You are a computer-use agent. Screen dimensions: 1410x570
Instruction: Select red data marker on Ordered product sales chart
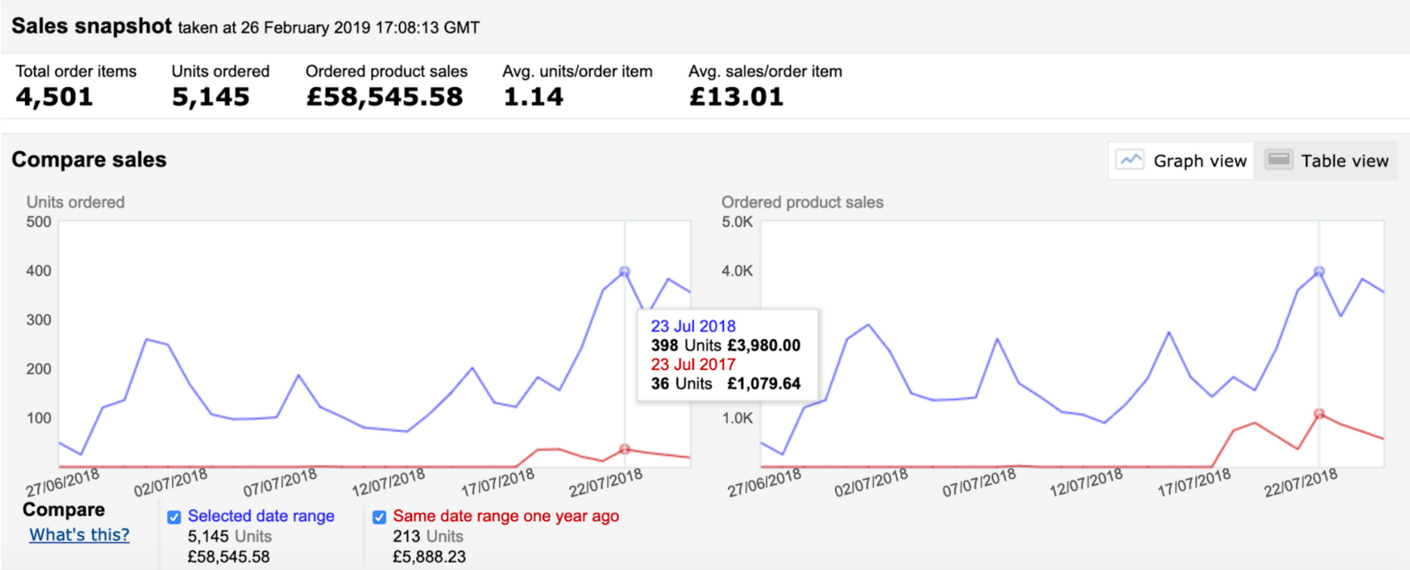1319,414
